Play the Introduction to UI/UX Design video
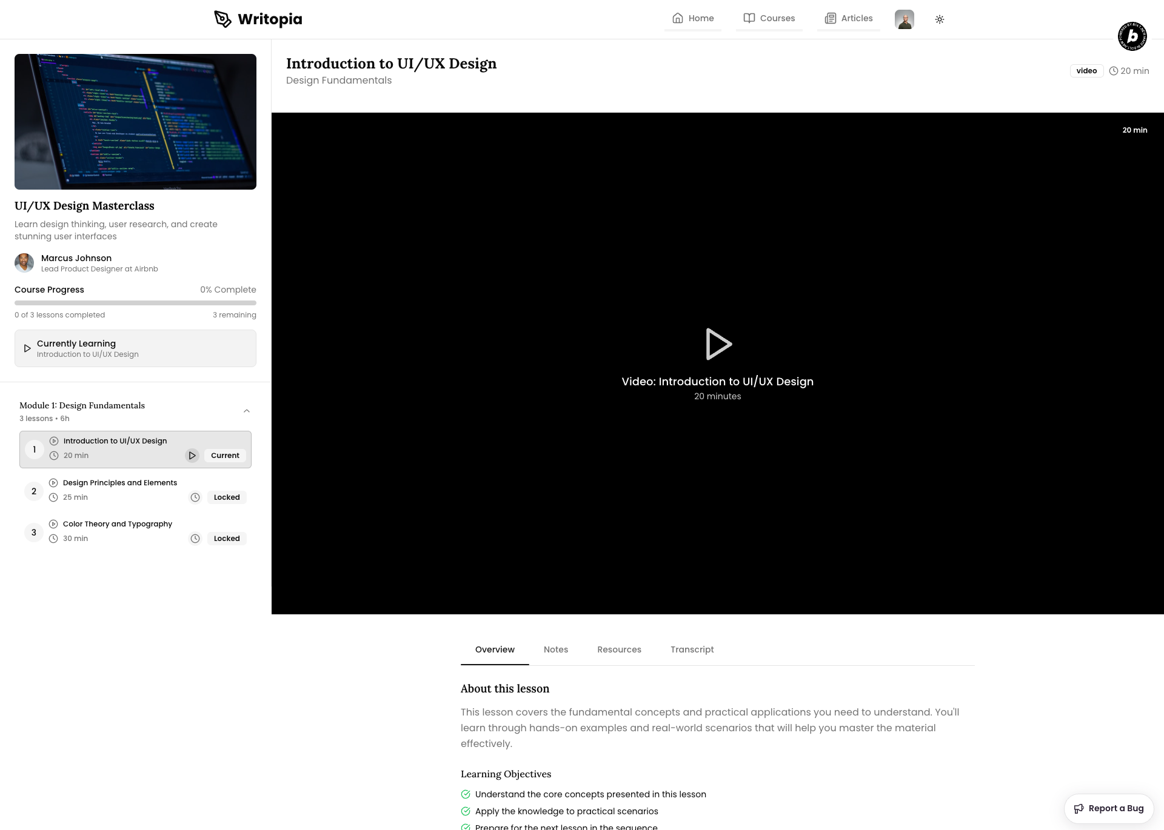The image size is (1164, 830). click(x=718, y=344)
